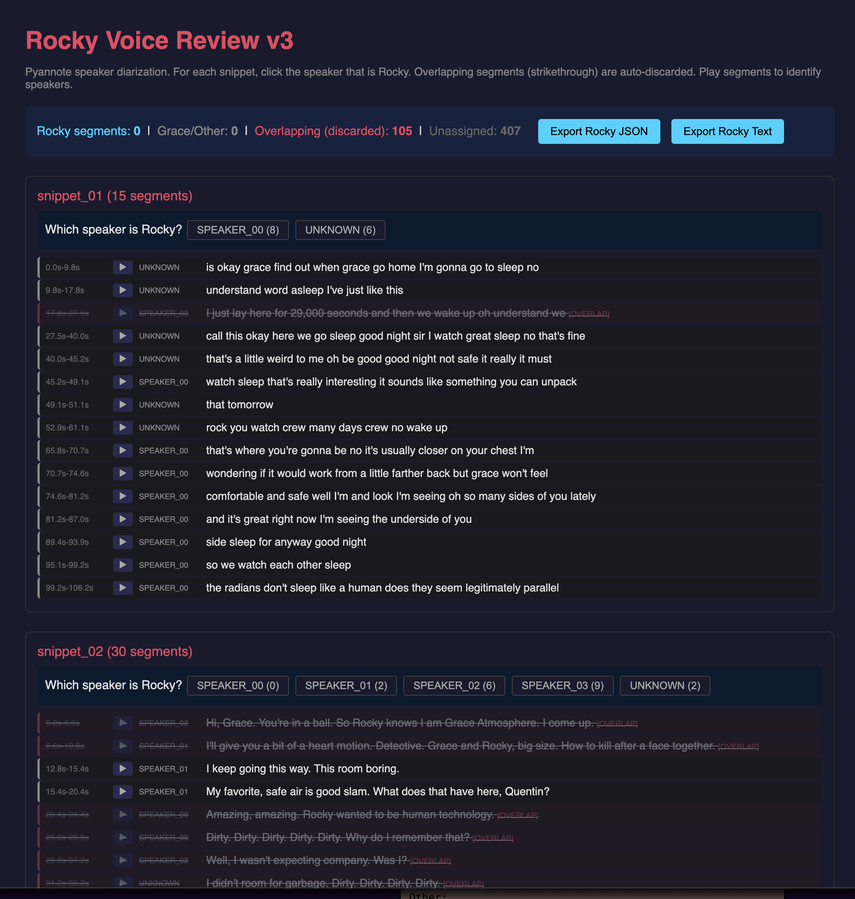Play the 27.5s-40.0s segment
This screenshot has width=855, height=899.
pos(123,336)
